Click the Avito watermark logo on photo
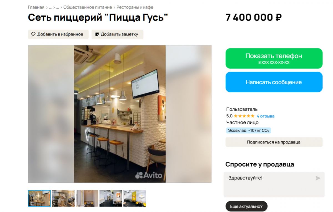 pos(149,175)
